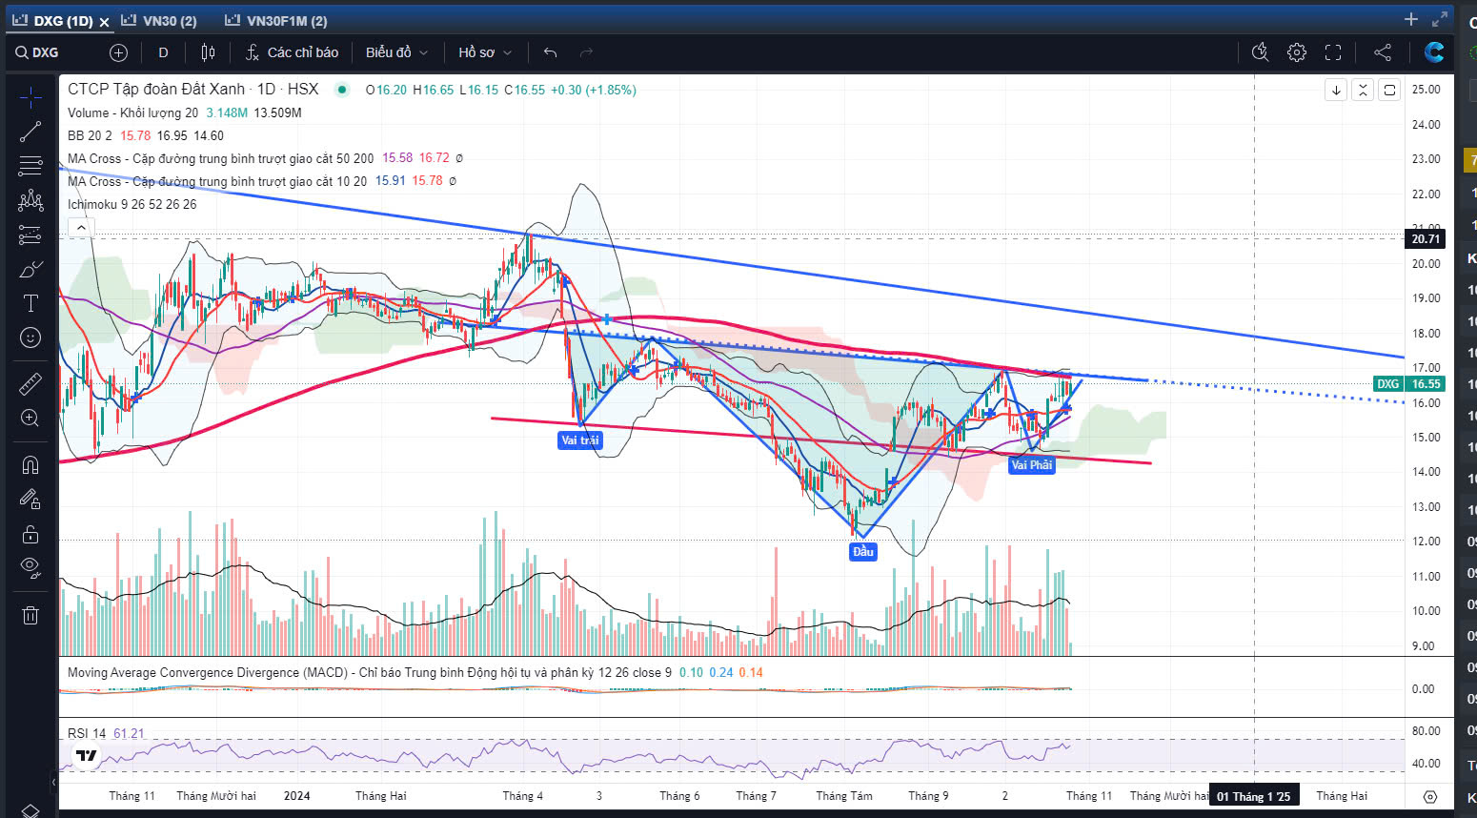1477x818 pixels.
Task: Select the Vai trái label
Action: (x=580, y=440)
